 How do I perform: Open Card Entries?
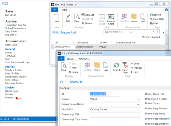[11, 31]
